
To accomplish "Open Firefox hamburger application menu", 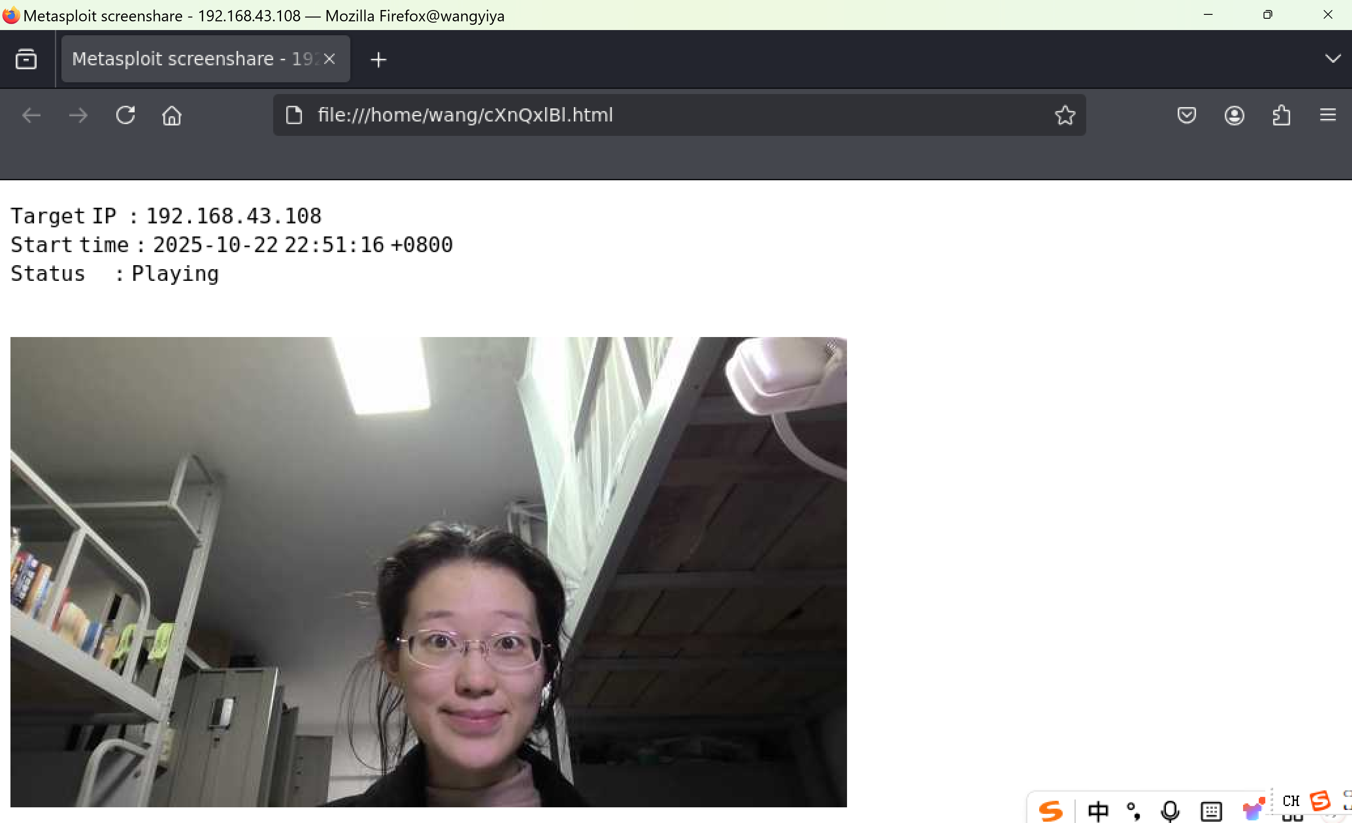I will point(1327,115).
